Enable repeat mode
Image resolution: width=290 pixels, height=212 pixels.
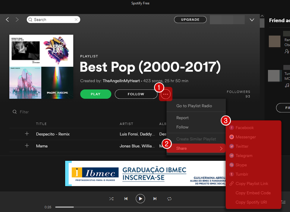pos(169,199)
